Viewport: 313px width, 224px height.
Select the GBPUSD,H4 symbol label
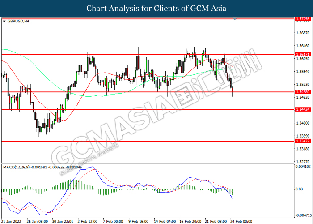18,21
